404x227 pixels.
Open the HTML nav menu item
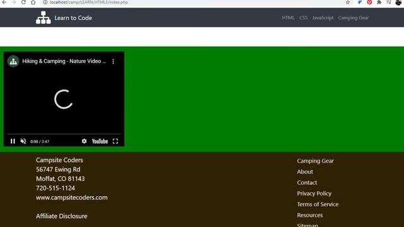coord(288,18)
